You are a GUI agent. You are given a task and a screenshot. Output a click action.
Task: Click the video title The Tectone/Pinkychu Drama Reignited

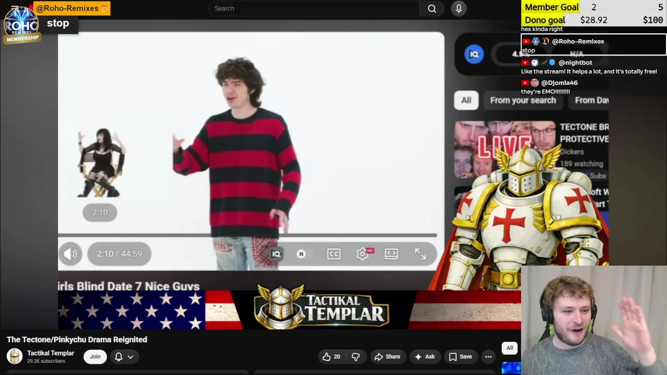coord(77,340)
